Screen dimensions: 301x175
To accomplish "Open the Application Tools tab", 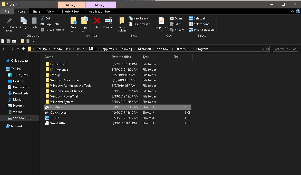I will click(100, 12).
